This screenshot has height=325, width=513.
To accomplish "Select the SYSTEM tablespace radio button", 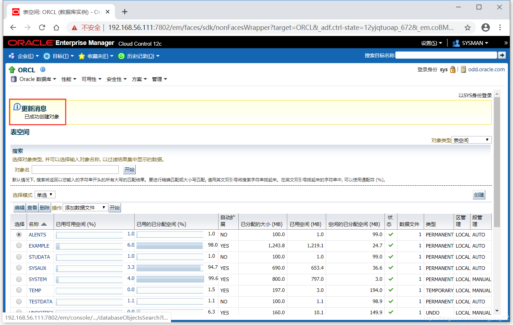I will coord(19,279).
